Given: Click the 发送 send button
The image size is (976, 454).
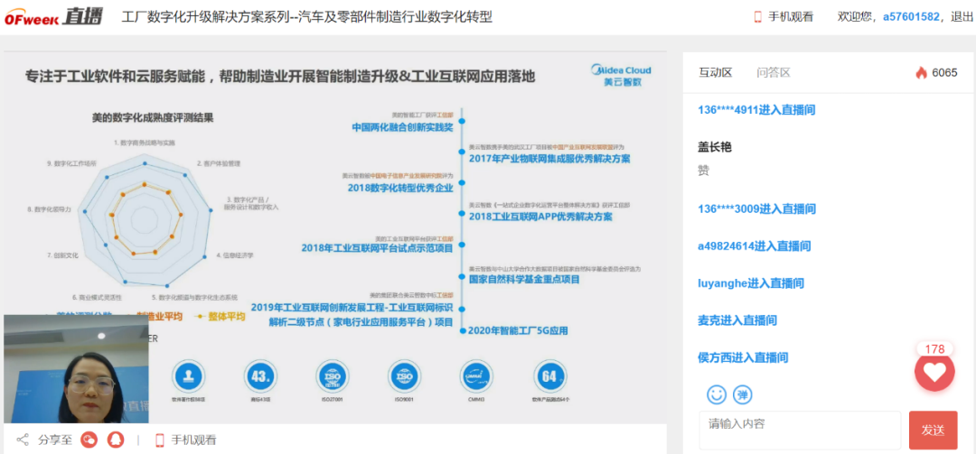Looking at the screenshot, I should (x=933, y=430).
